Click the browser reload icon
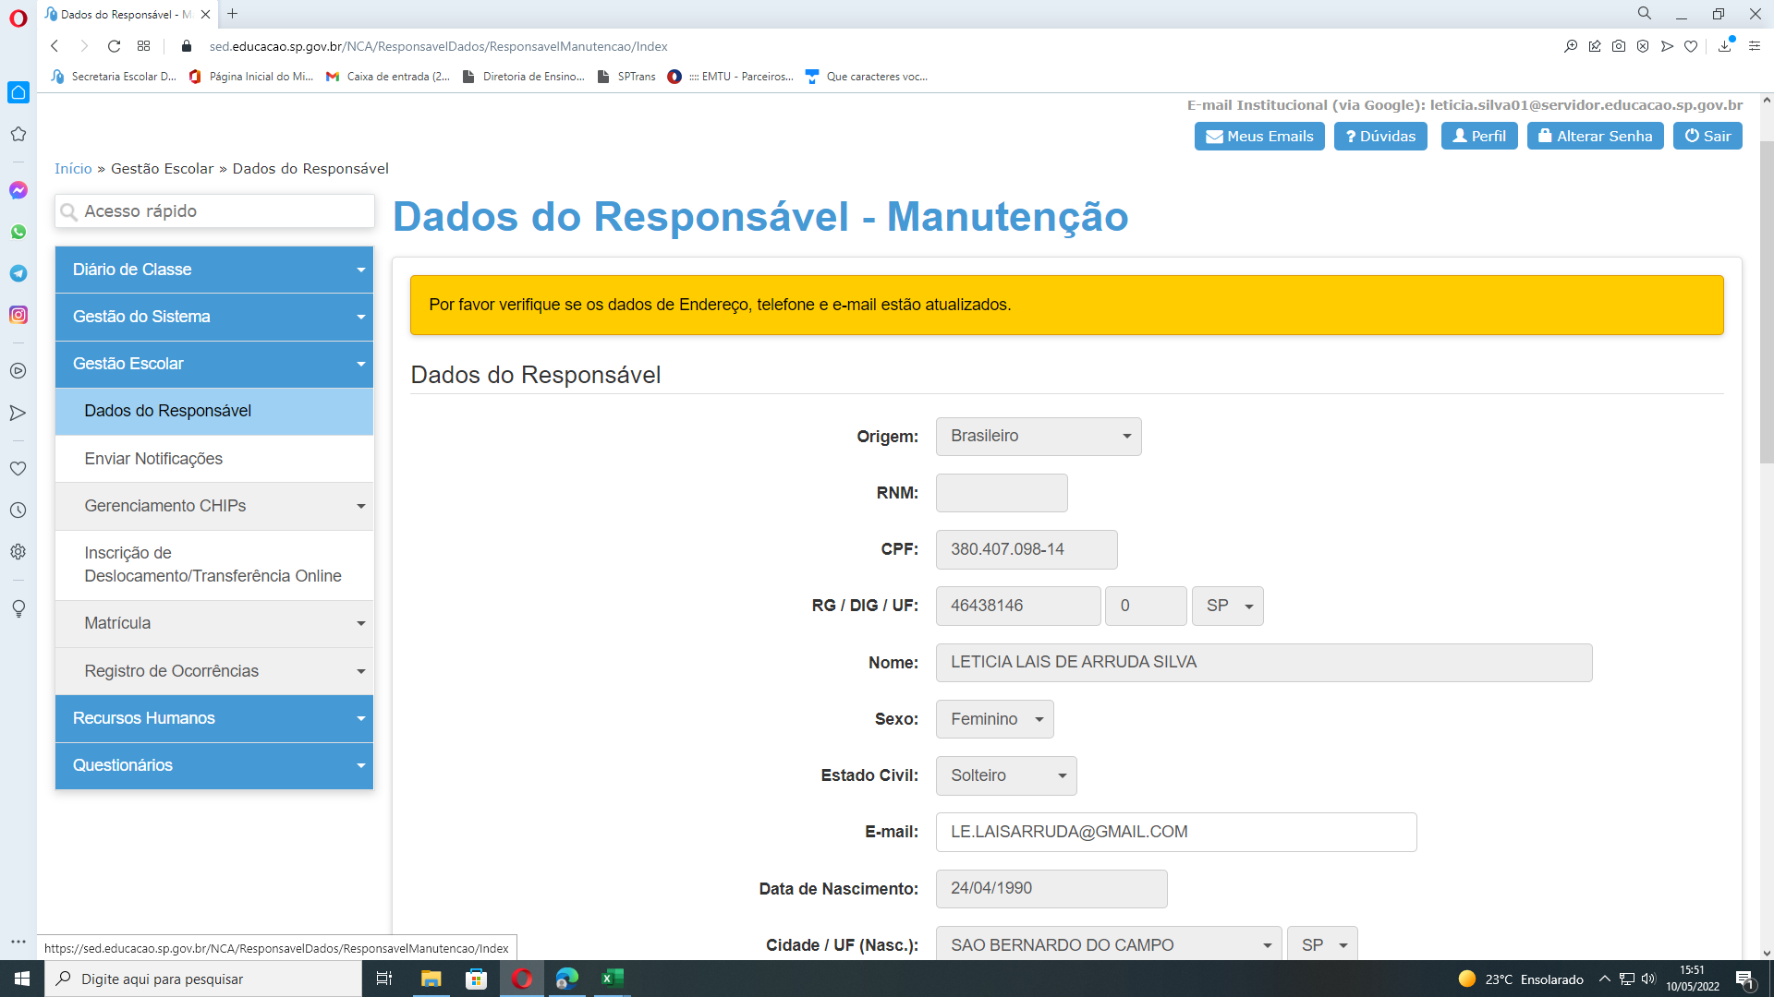1774x997 pixels. pos(114,46)
